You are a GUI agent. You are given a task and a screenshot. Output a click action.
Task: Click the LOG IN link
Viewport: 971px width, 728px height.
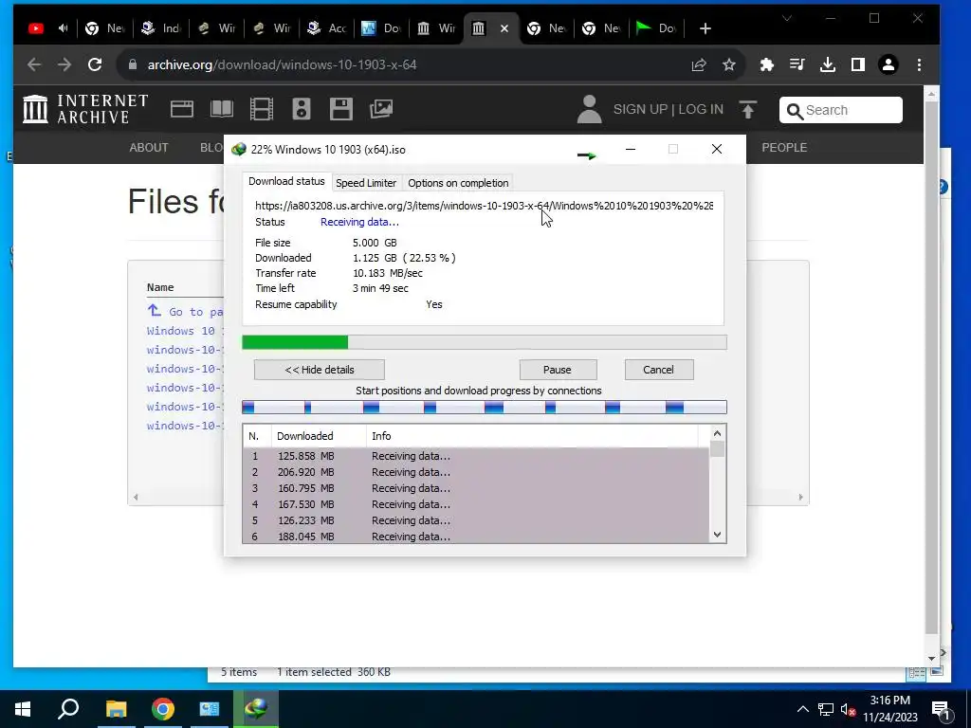coord(701,110)
